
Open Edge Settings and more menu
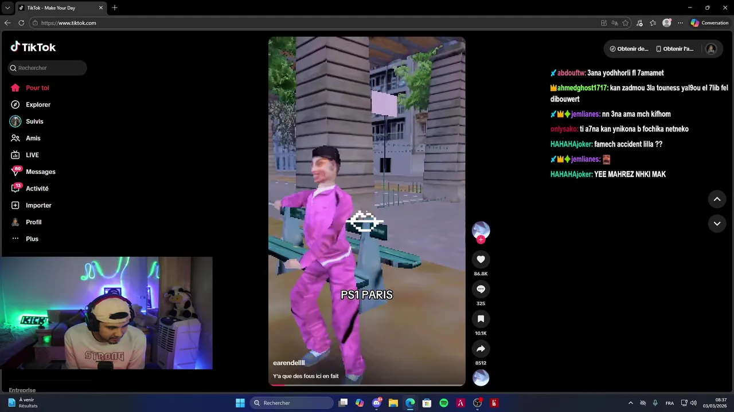coord(680,23)
